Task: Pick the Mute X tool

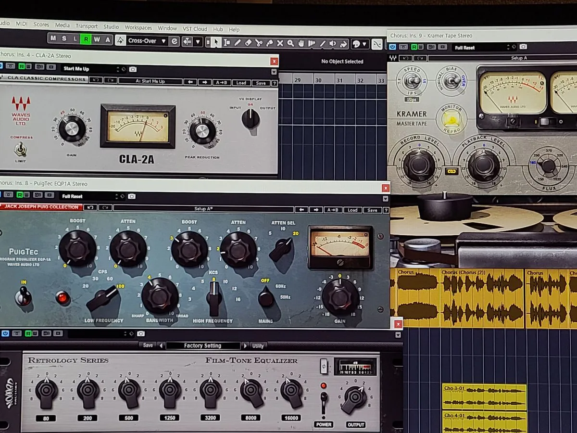Action: pos(280,43)
